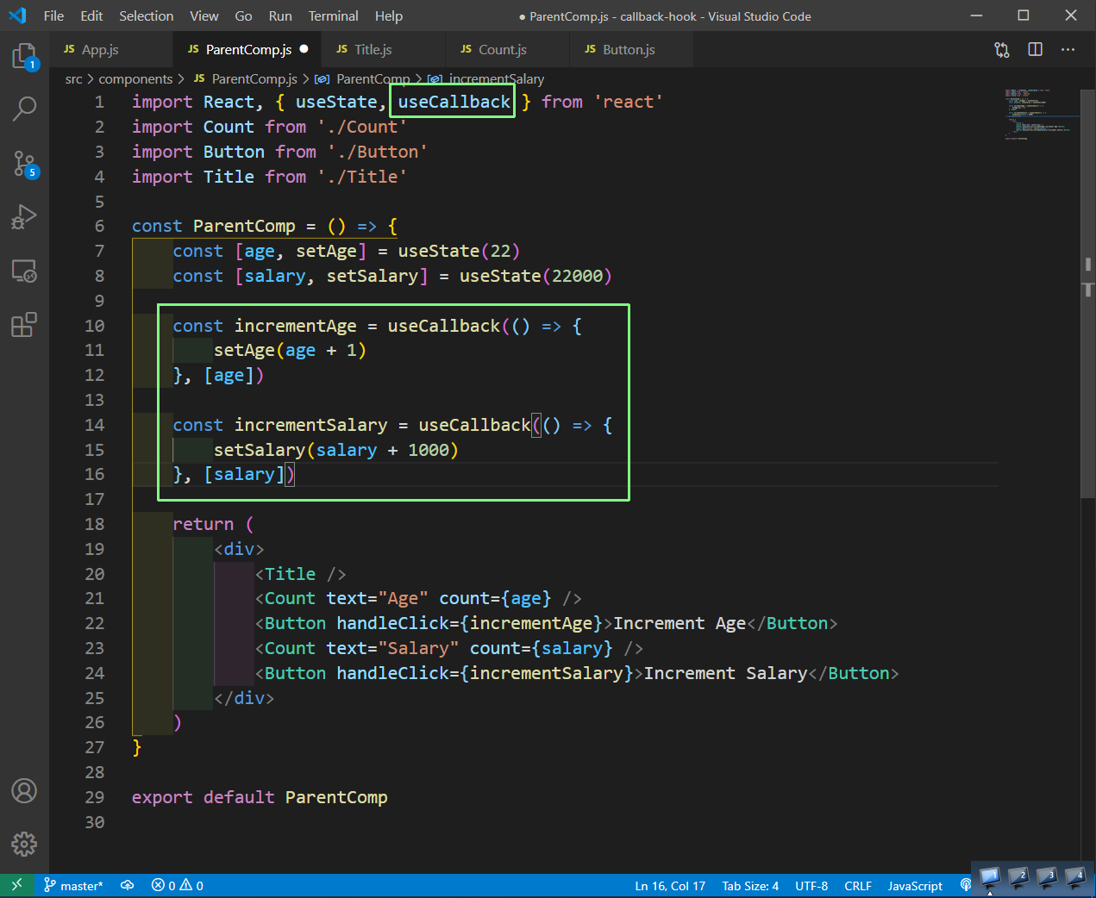Place cursor on useCallback in import line
1096x898 pixels.
click(454, 102)
